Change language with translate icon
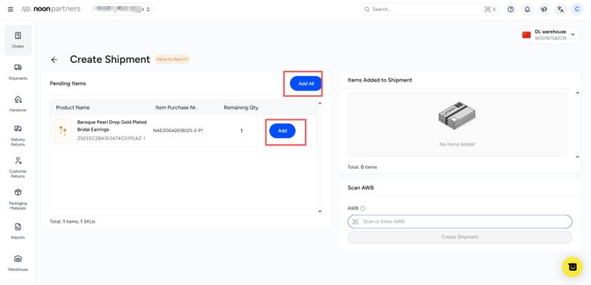The height and width of the screenshot is (285, 591). click(560, 9)
